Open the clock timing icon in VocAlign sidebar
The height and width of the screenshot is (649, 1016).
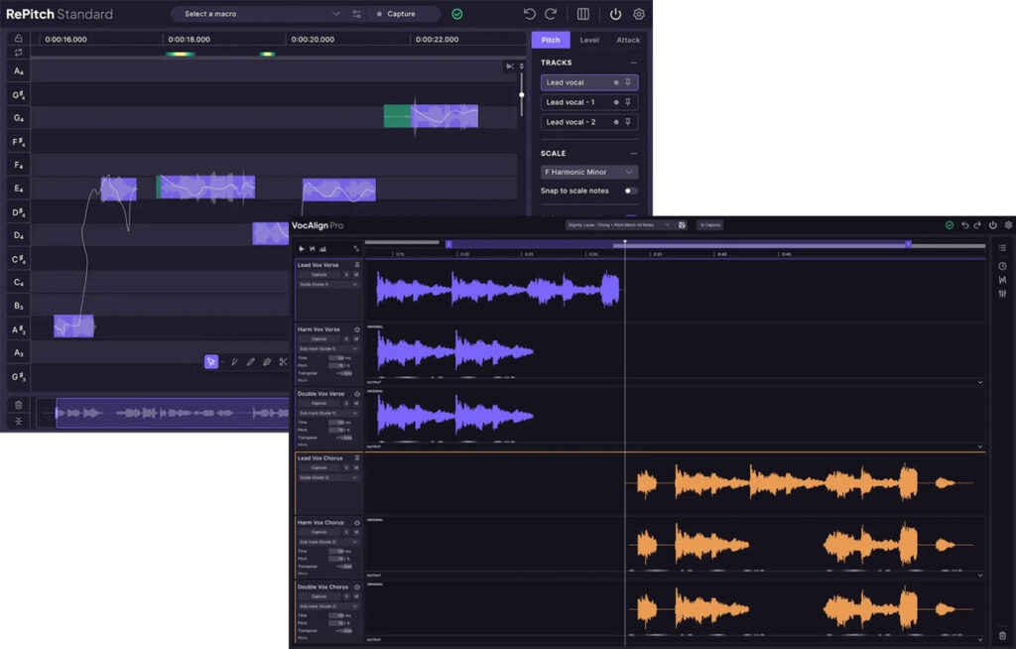pyautogui.click(x=1002, y=266)
